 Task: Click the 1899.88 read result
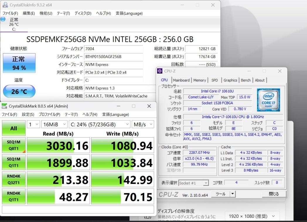coord(58,162)
